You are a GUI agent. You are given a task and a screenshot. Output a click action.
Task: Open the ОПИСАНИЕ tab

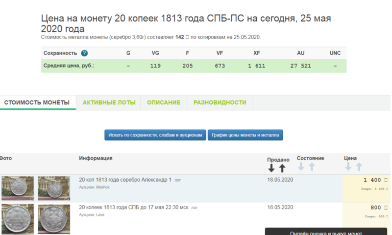point(164,103)
